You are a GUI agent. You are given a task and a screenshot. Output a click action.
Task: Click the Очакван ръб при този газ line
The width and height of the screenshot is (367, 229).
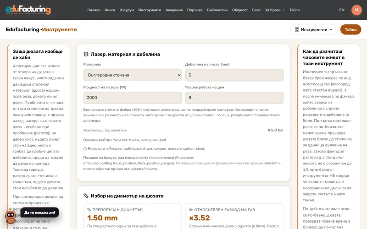tap(125, 140)
